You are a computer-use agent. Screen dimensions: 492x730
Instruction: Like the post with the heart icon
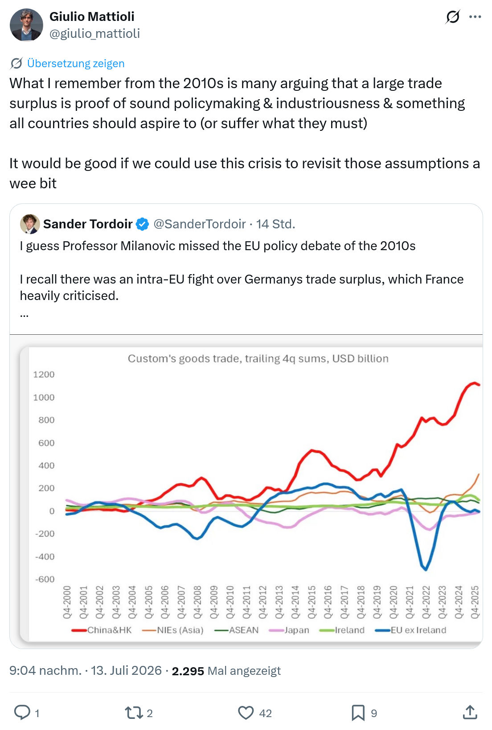246,713
